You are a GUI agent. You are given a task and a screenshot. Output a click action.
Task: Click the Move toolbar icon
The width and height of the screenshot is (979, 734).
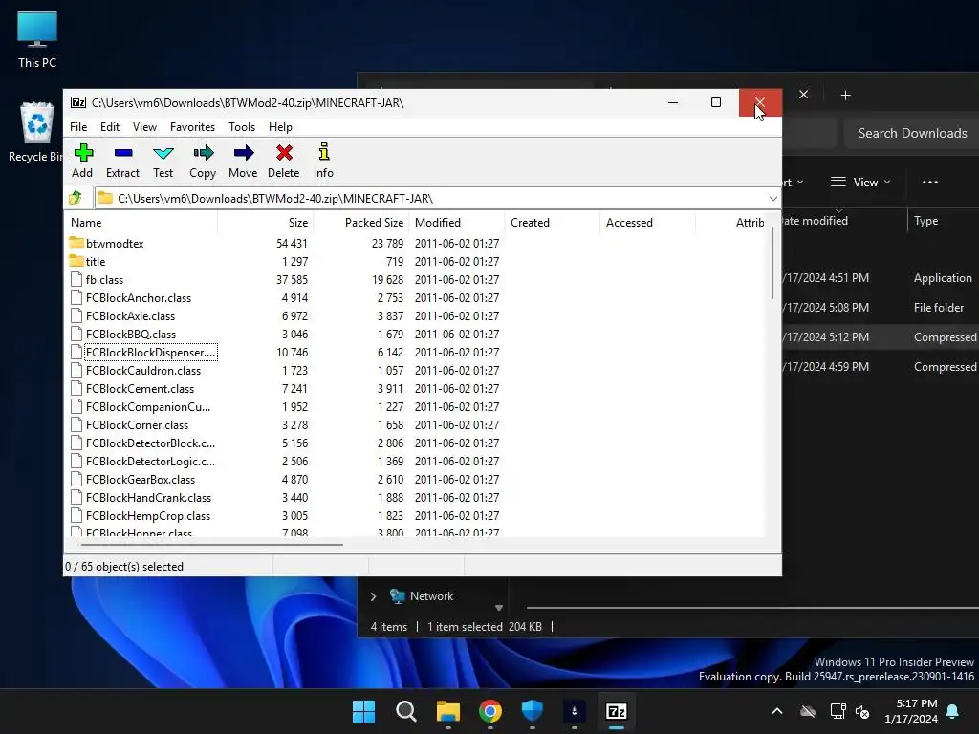coord(244,153)
